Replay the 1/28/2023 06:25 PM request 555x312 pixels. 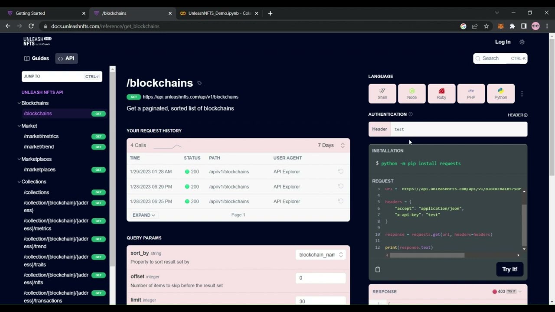click(341, 201)
